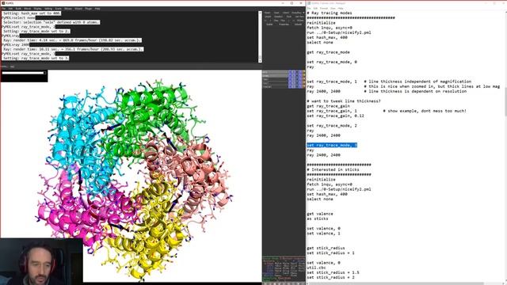Click the MClear button

(x=300, y=21)
